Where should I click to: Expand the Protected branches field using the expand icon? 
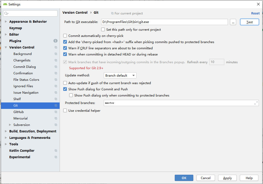point(256,103)
